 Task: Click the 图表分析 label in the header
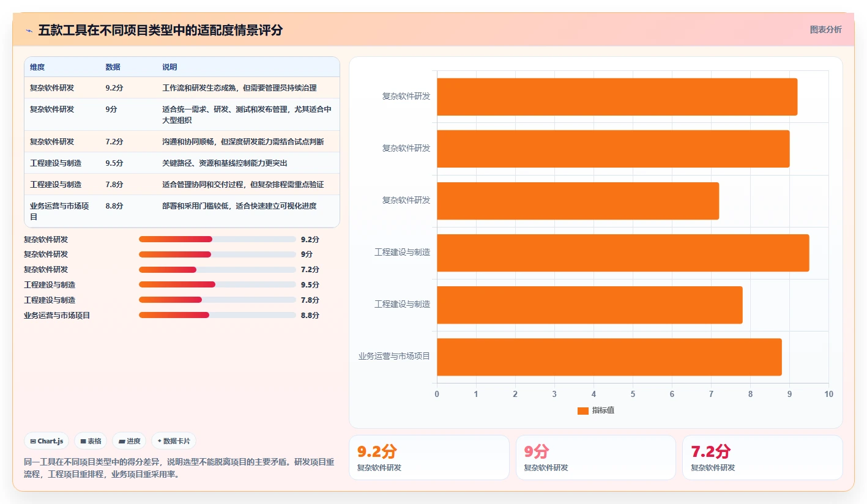point(825,29)
